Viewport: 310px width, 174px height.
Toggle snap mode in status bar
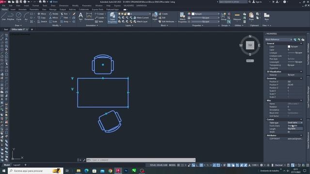tap(183, 165)
